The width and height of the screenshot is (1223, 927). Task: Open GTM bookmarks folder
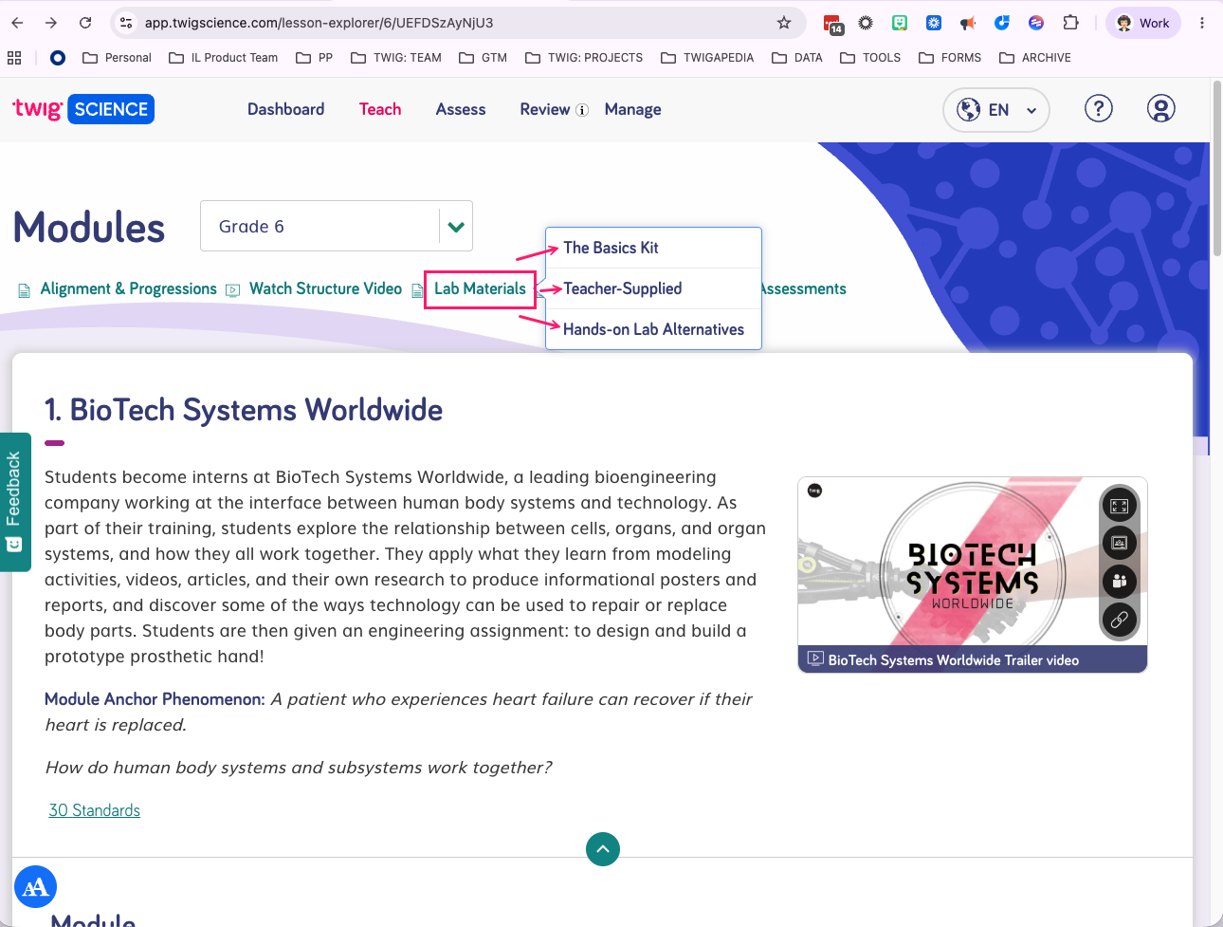(x=483, y=58)
